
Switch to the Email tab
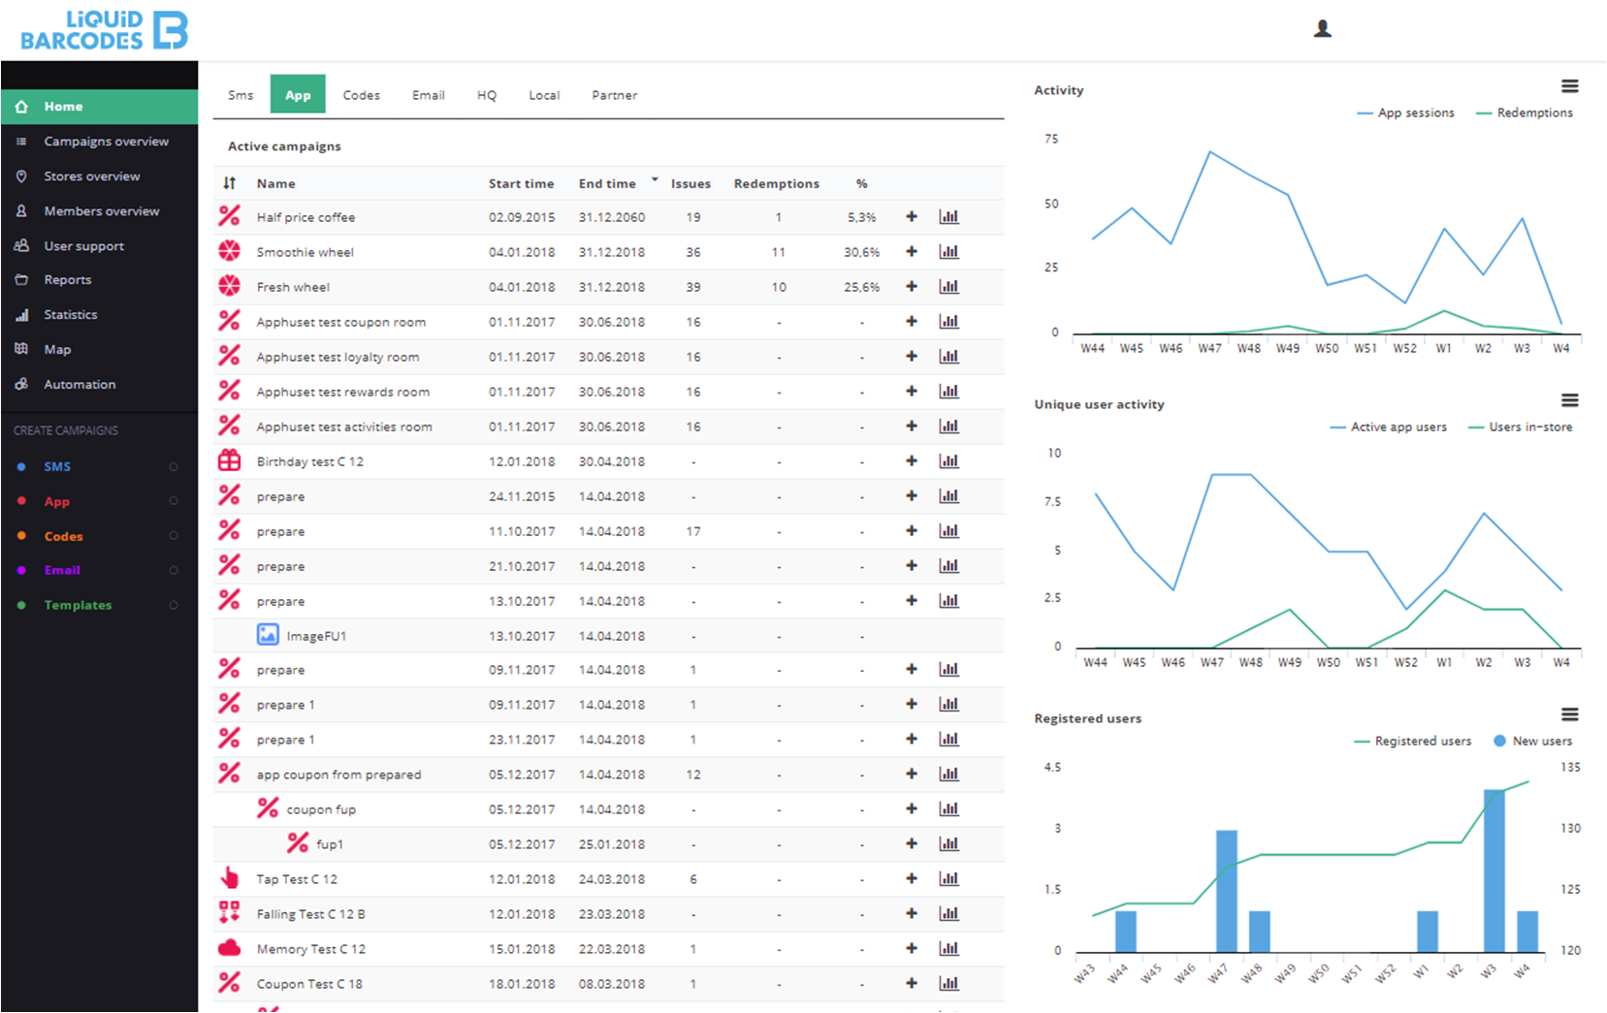(x=428, y=95)
